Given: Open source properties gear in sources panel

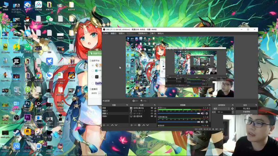Looking at the screenshot, I should 139,125.
